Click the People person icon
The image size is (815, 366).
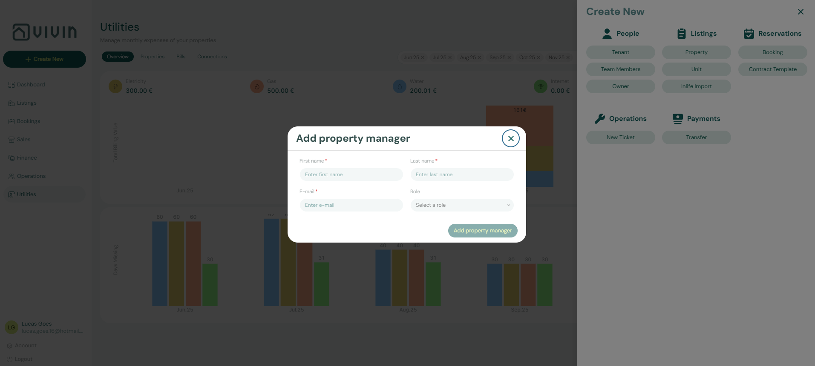(x=607, y=34)
